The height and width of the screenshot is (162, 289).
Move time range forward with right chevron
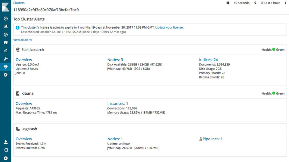285,3
